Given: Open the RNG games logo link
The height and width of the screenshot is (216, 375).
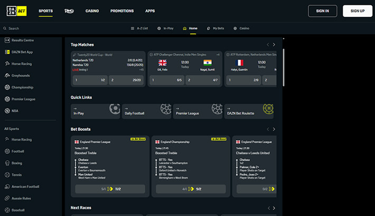Looking at the screenshot, I should [x=69, y=11].
